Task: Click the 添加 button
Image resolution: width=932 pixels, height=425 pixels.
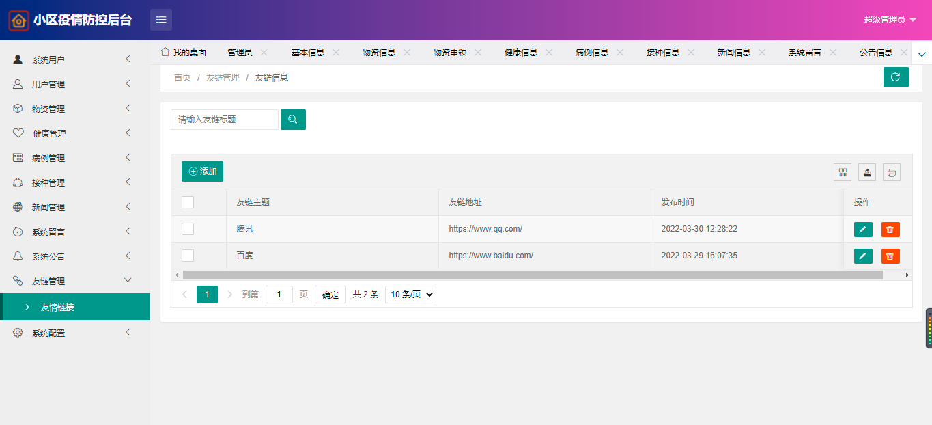Action: click(202, 172)
